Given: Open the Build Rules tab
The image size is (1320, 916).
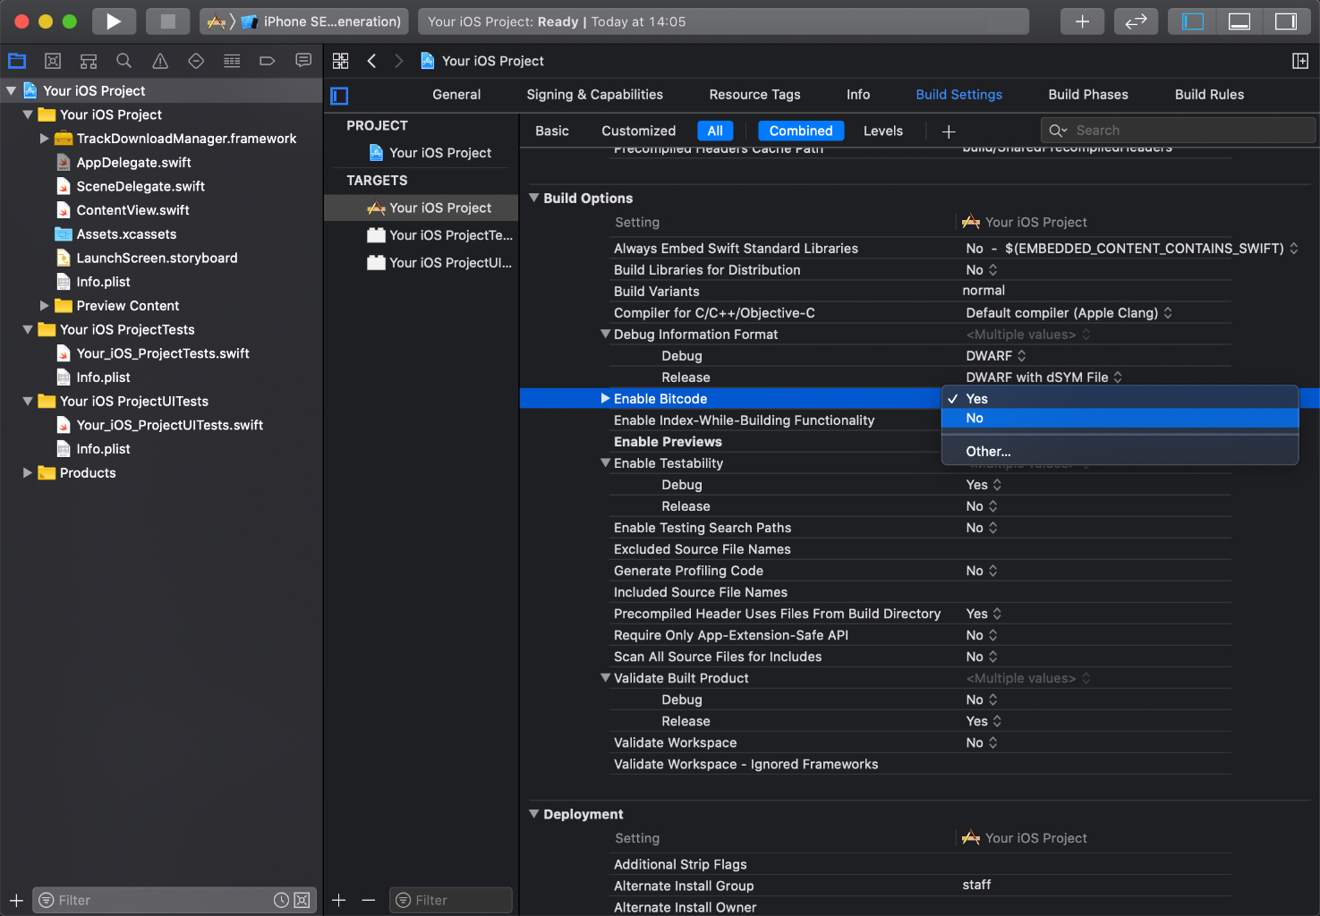Looking at the screenshot, I should coord(1209,95).
